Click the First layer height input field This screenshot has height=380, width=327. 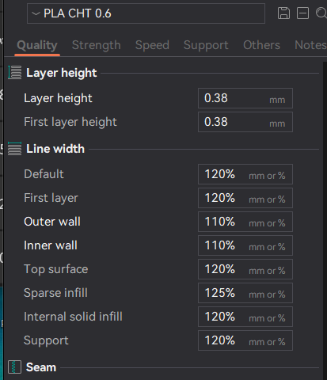point(245,122)
